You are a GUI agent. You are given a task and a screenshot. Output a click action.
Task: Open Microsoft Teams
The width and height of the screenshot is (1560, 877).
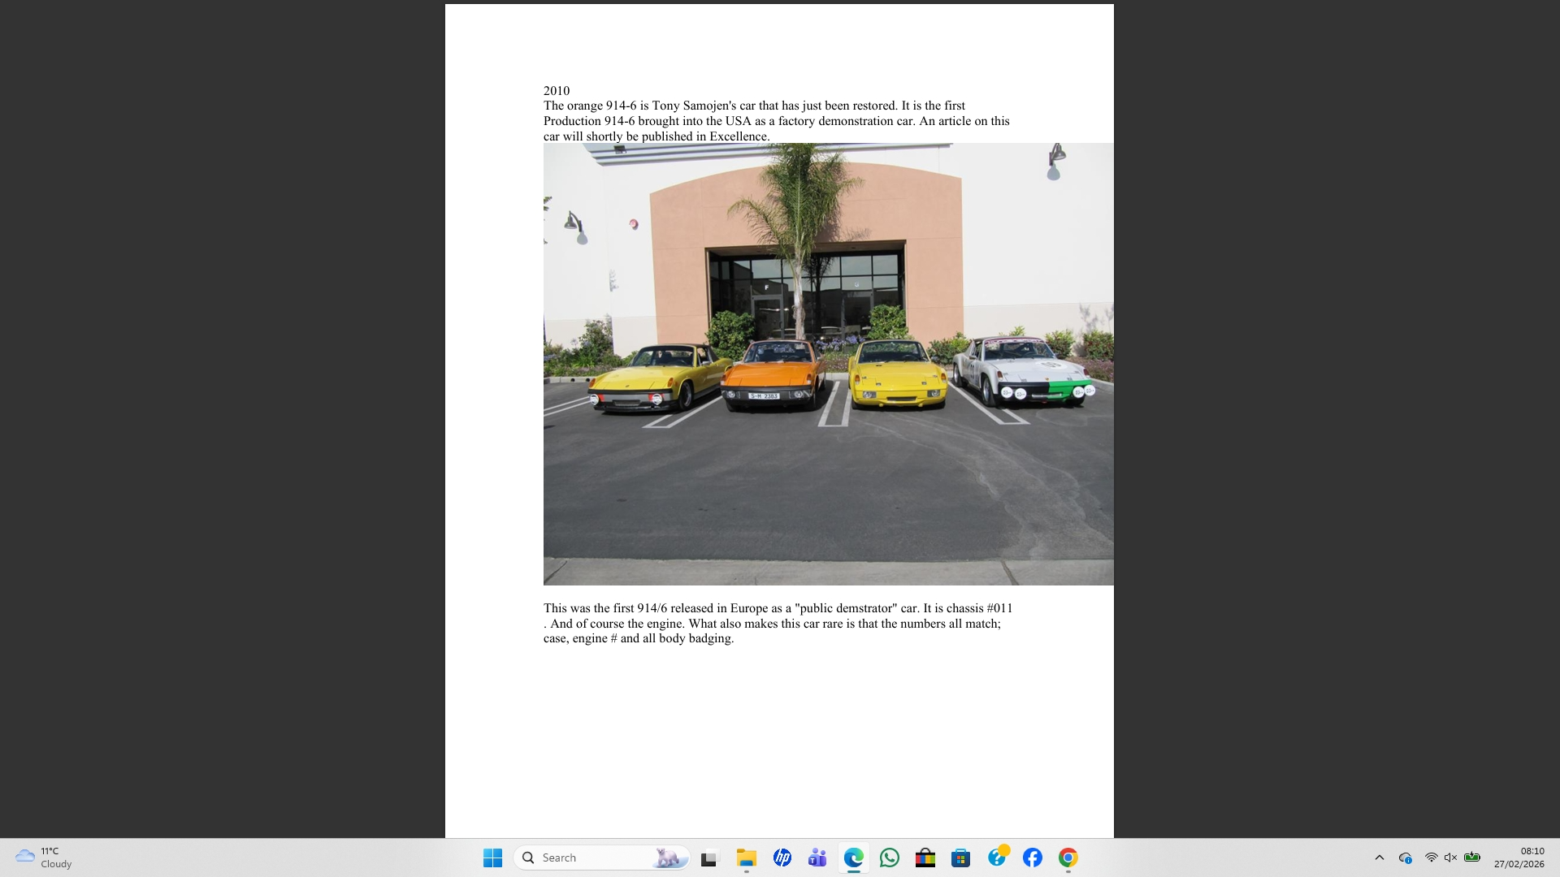point(817,858)
